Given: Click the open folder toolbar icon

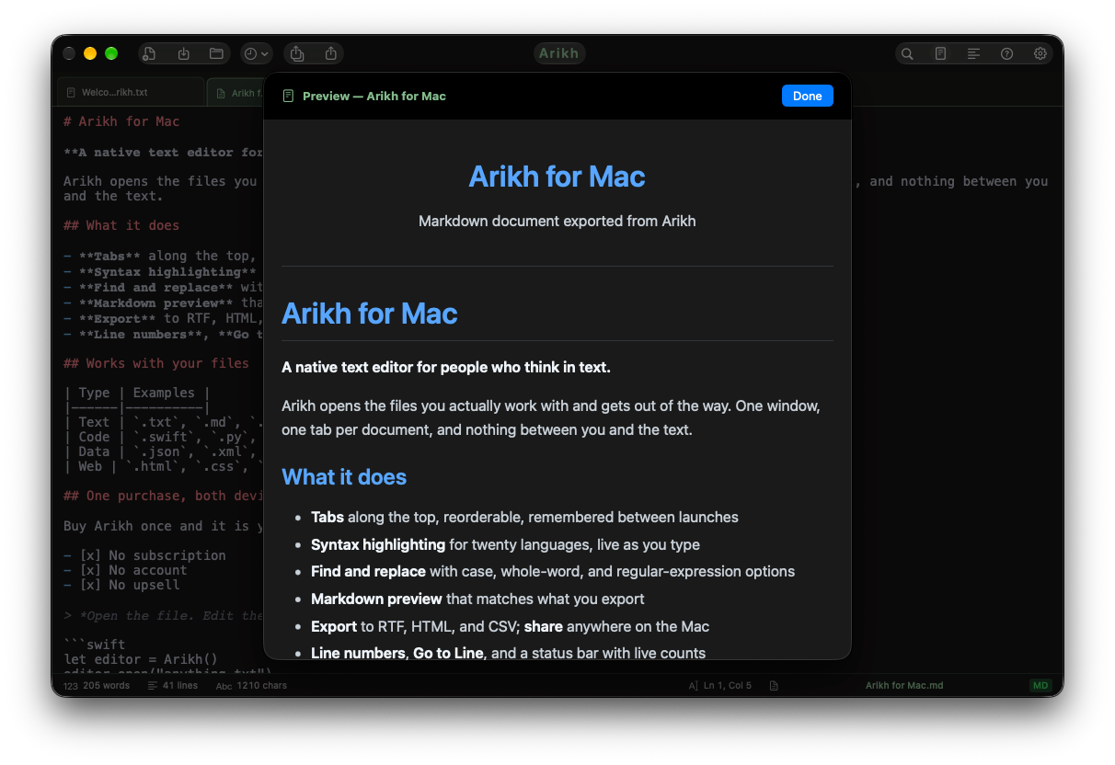Looking at the screenshot, I should 216,53.
